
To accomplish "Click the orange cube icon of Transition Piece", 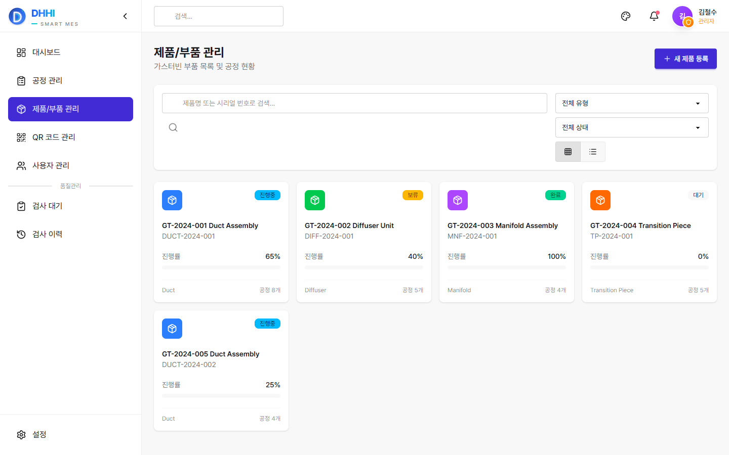I will (600, 200).
